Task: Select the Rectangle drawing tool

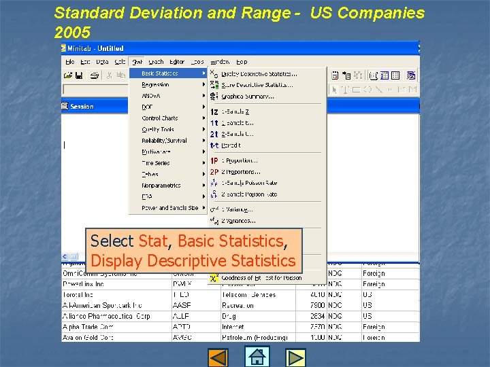Action: tap(356, 90)
